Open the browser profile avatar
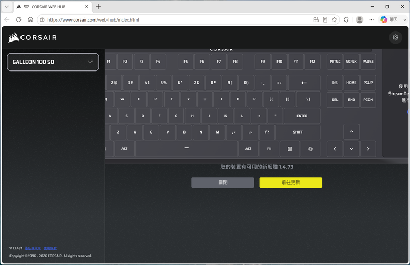 pyautogui.click(x=360, y=19)
